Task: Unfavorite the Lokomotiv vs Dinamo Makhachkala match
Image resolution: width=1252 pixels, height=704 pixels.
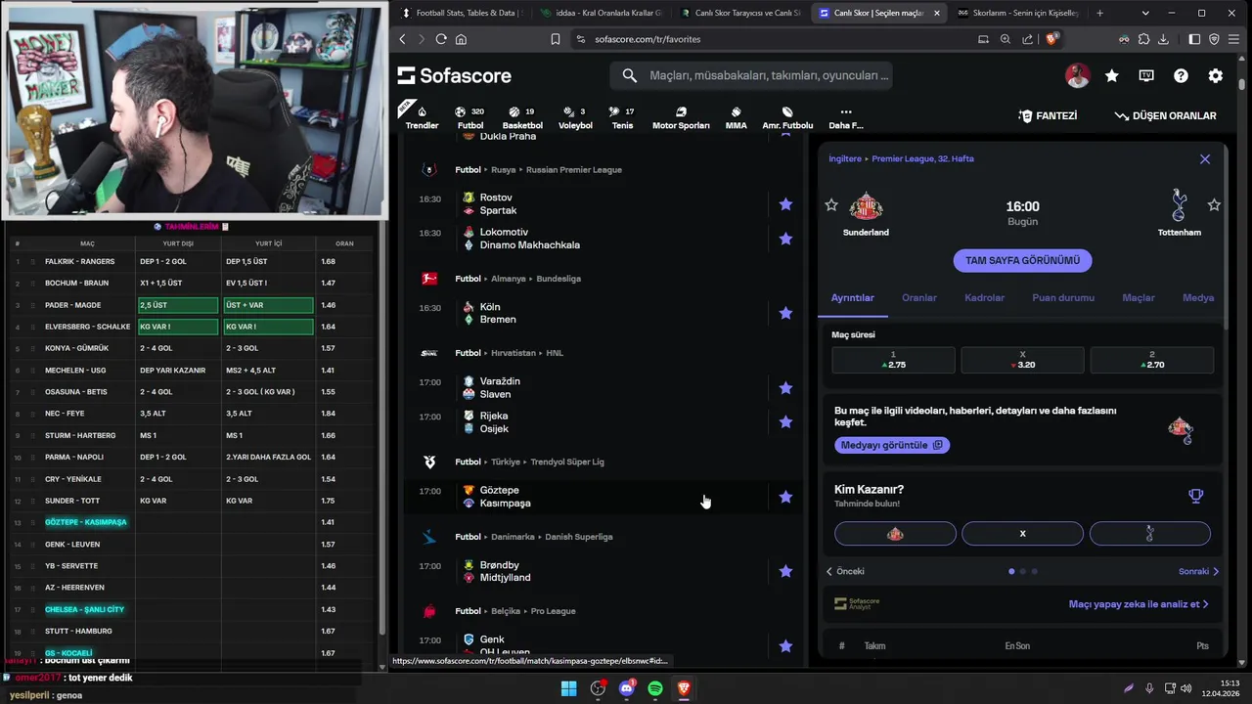Action: (x=785, y=239)
